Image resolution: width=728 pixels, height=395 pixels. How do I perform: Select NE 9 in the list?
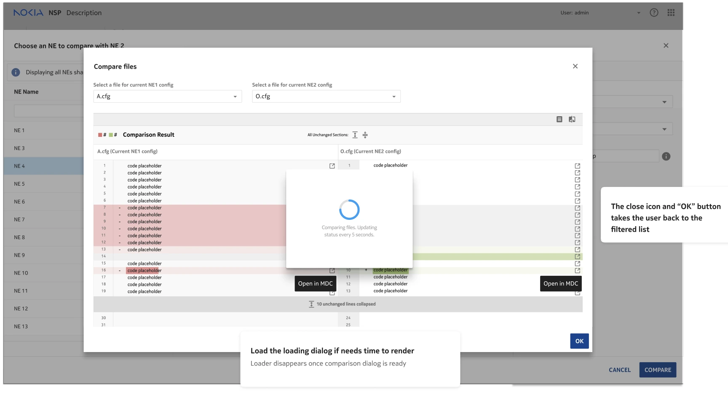44,255
